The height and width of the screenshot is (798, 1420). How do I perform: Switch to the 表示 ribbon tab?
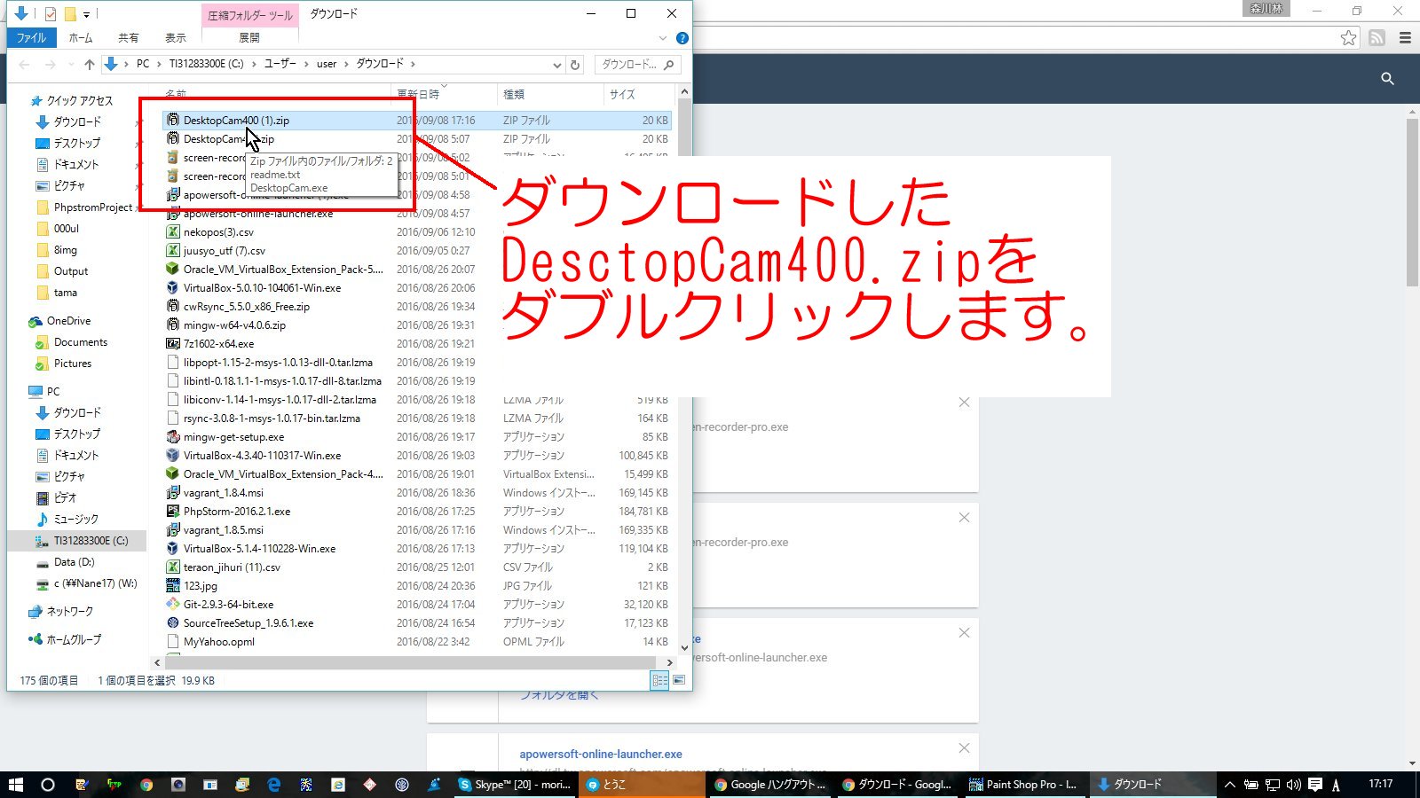pos(176,38)
